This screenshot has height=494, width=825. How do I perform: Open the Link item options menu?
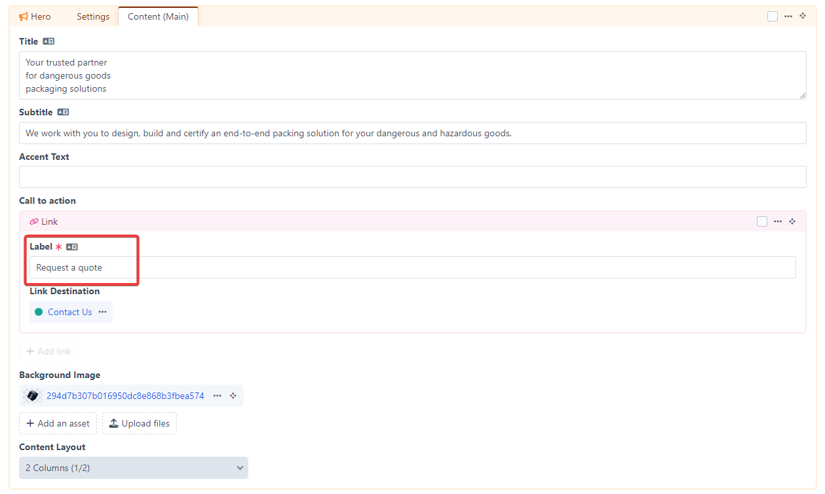point(778,221)
